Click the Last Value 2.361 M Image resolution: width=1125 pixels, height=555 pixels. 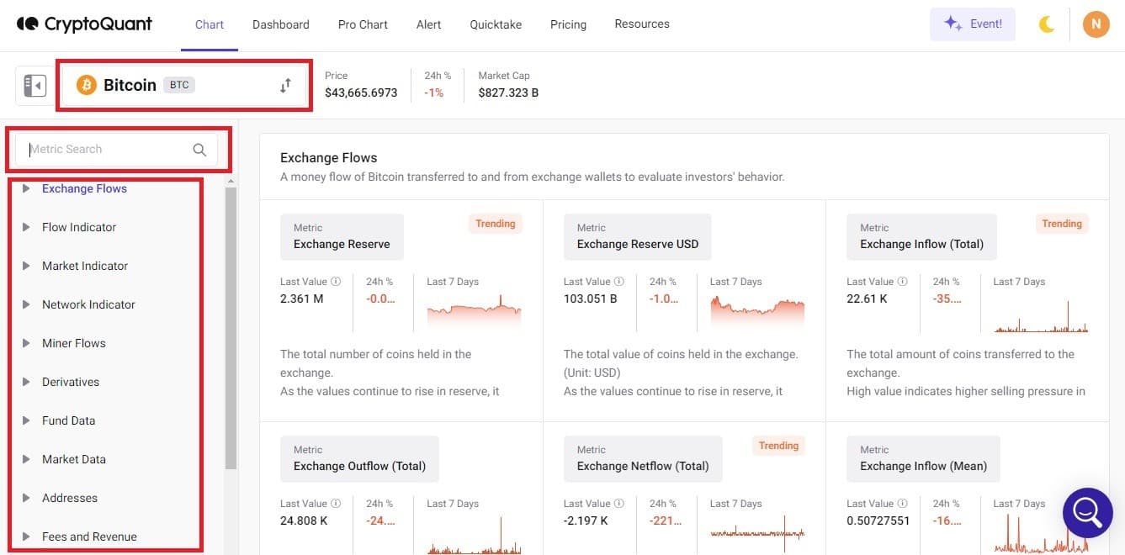300,299
